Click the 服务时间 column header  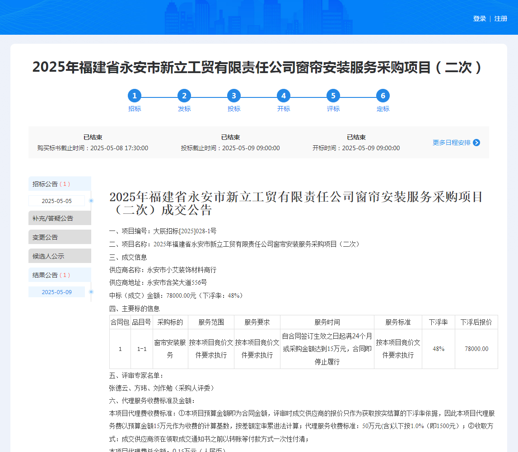tap(327, 322)
